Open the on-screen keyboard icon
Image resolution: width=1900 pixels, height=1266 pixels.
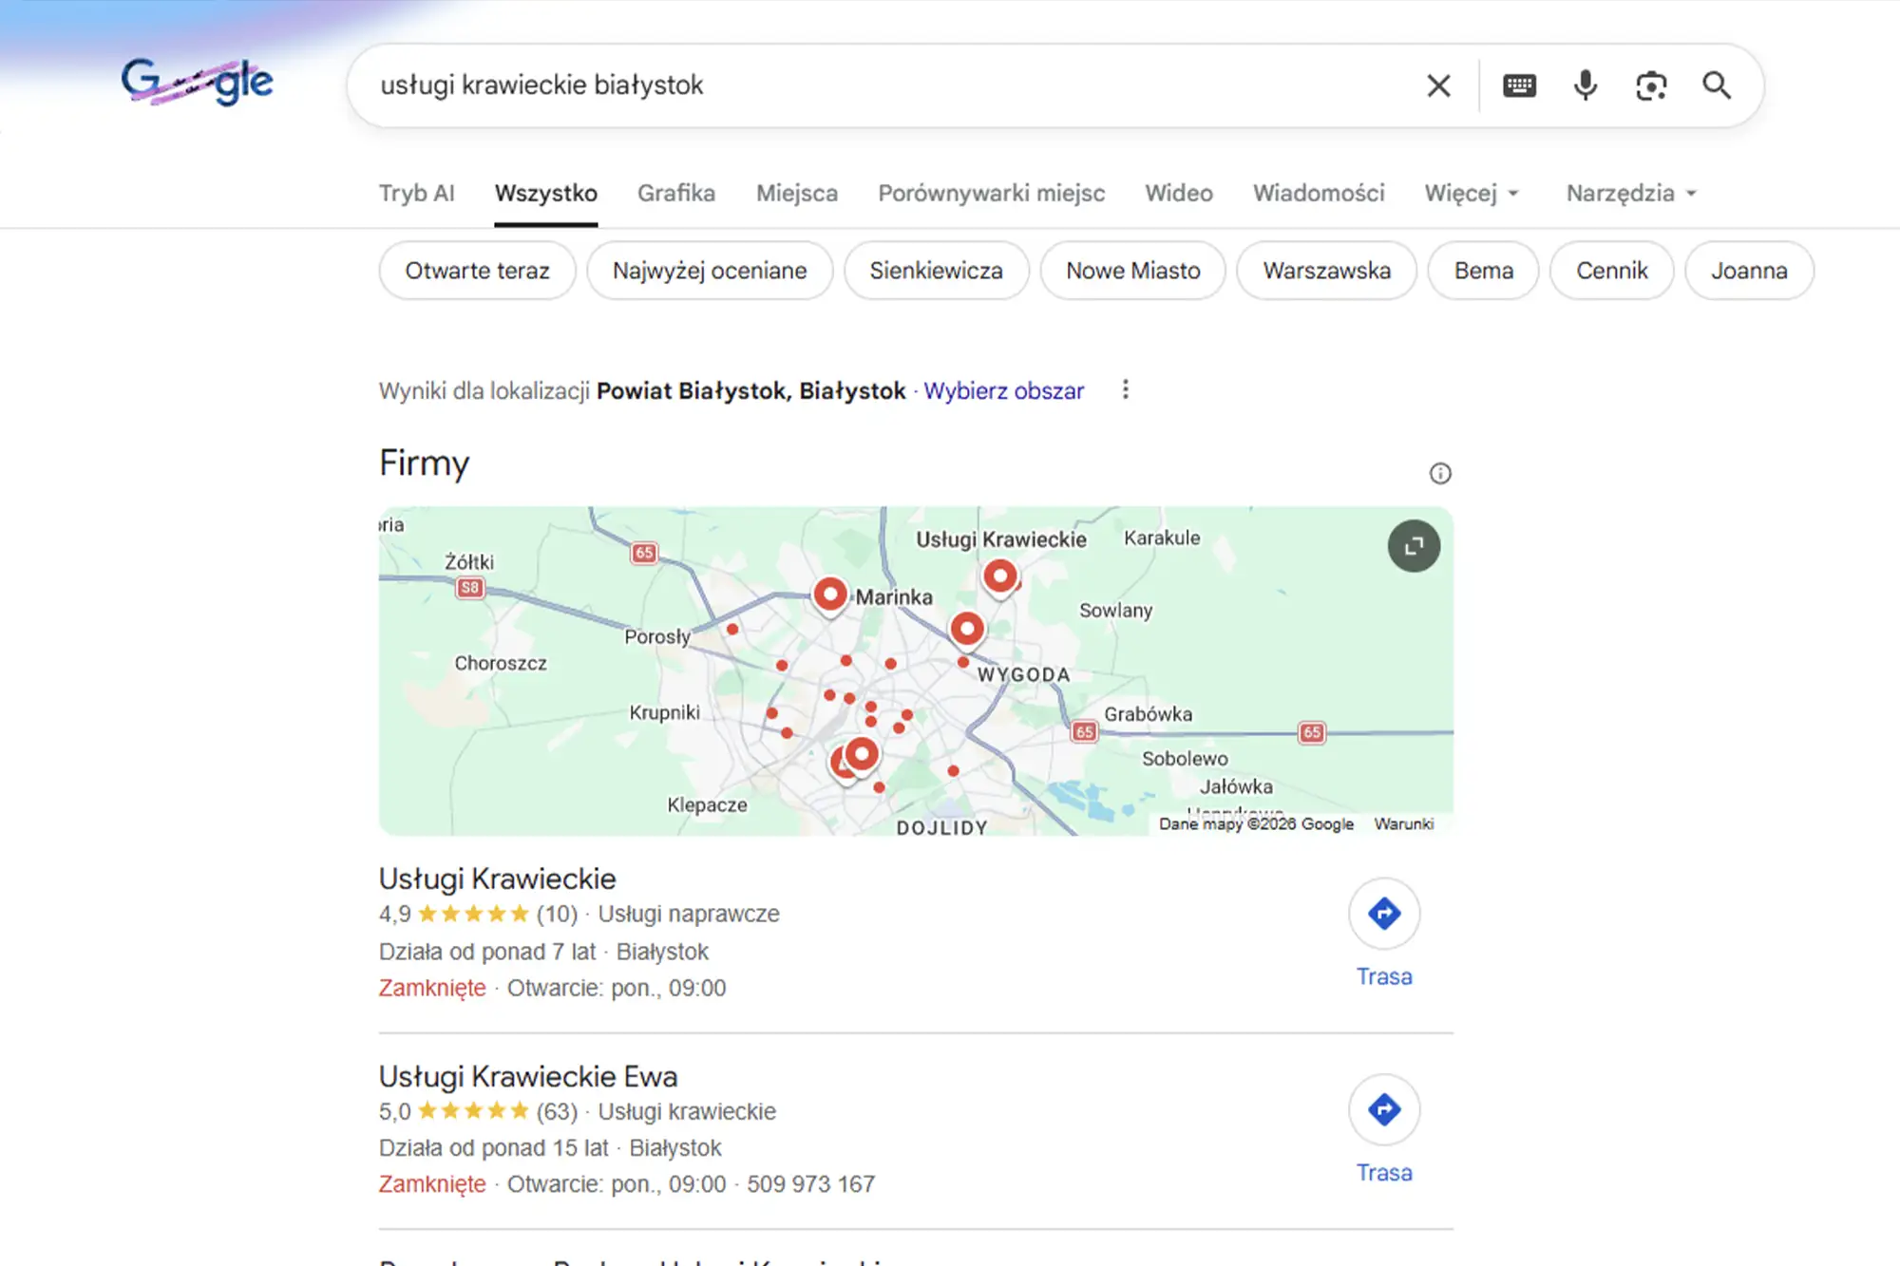(1518, 85)
